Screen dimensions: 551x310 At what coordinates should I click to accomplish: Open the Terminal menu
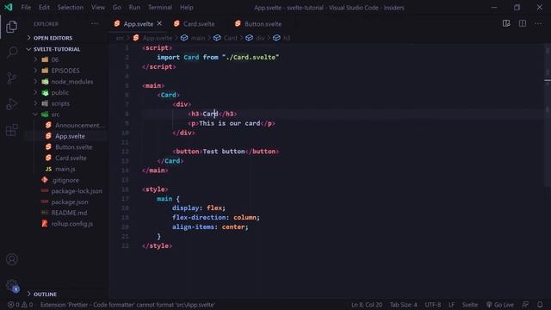(x=160, y=8)
